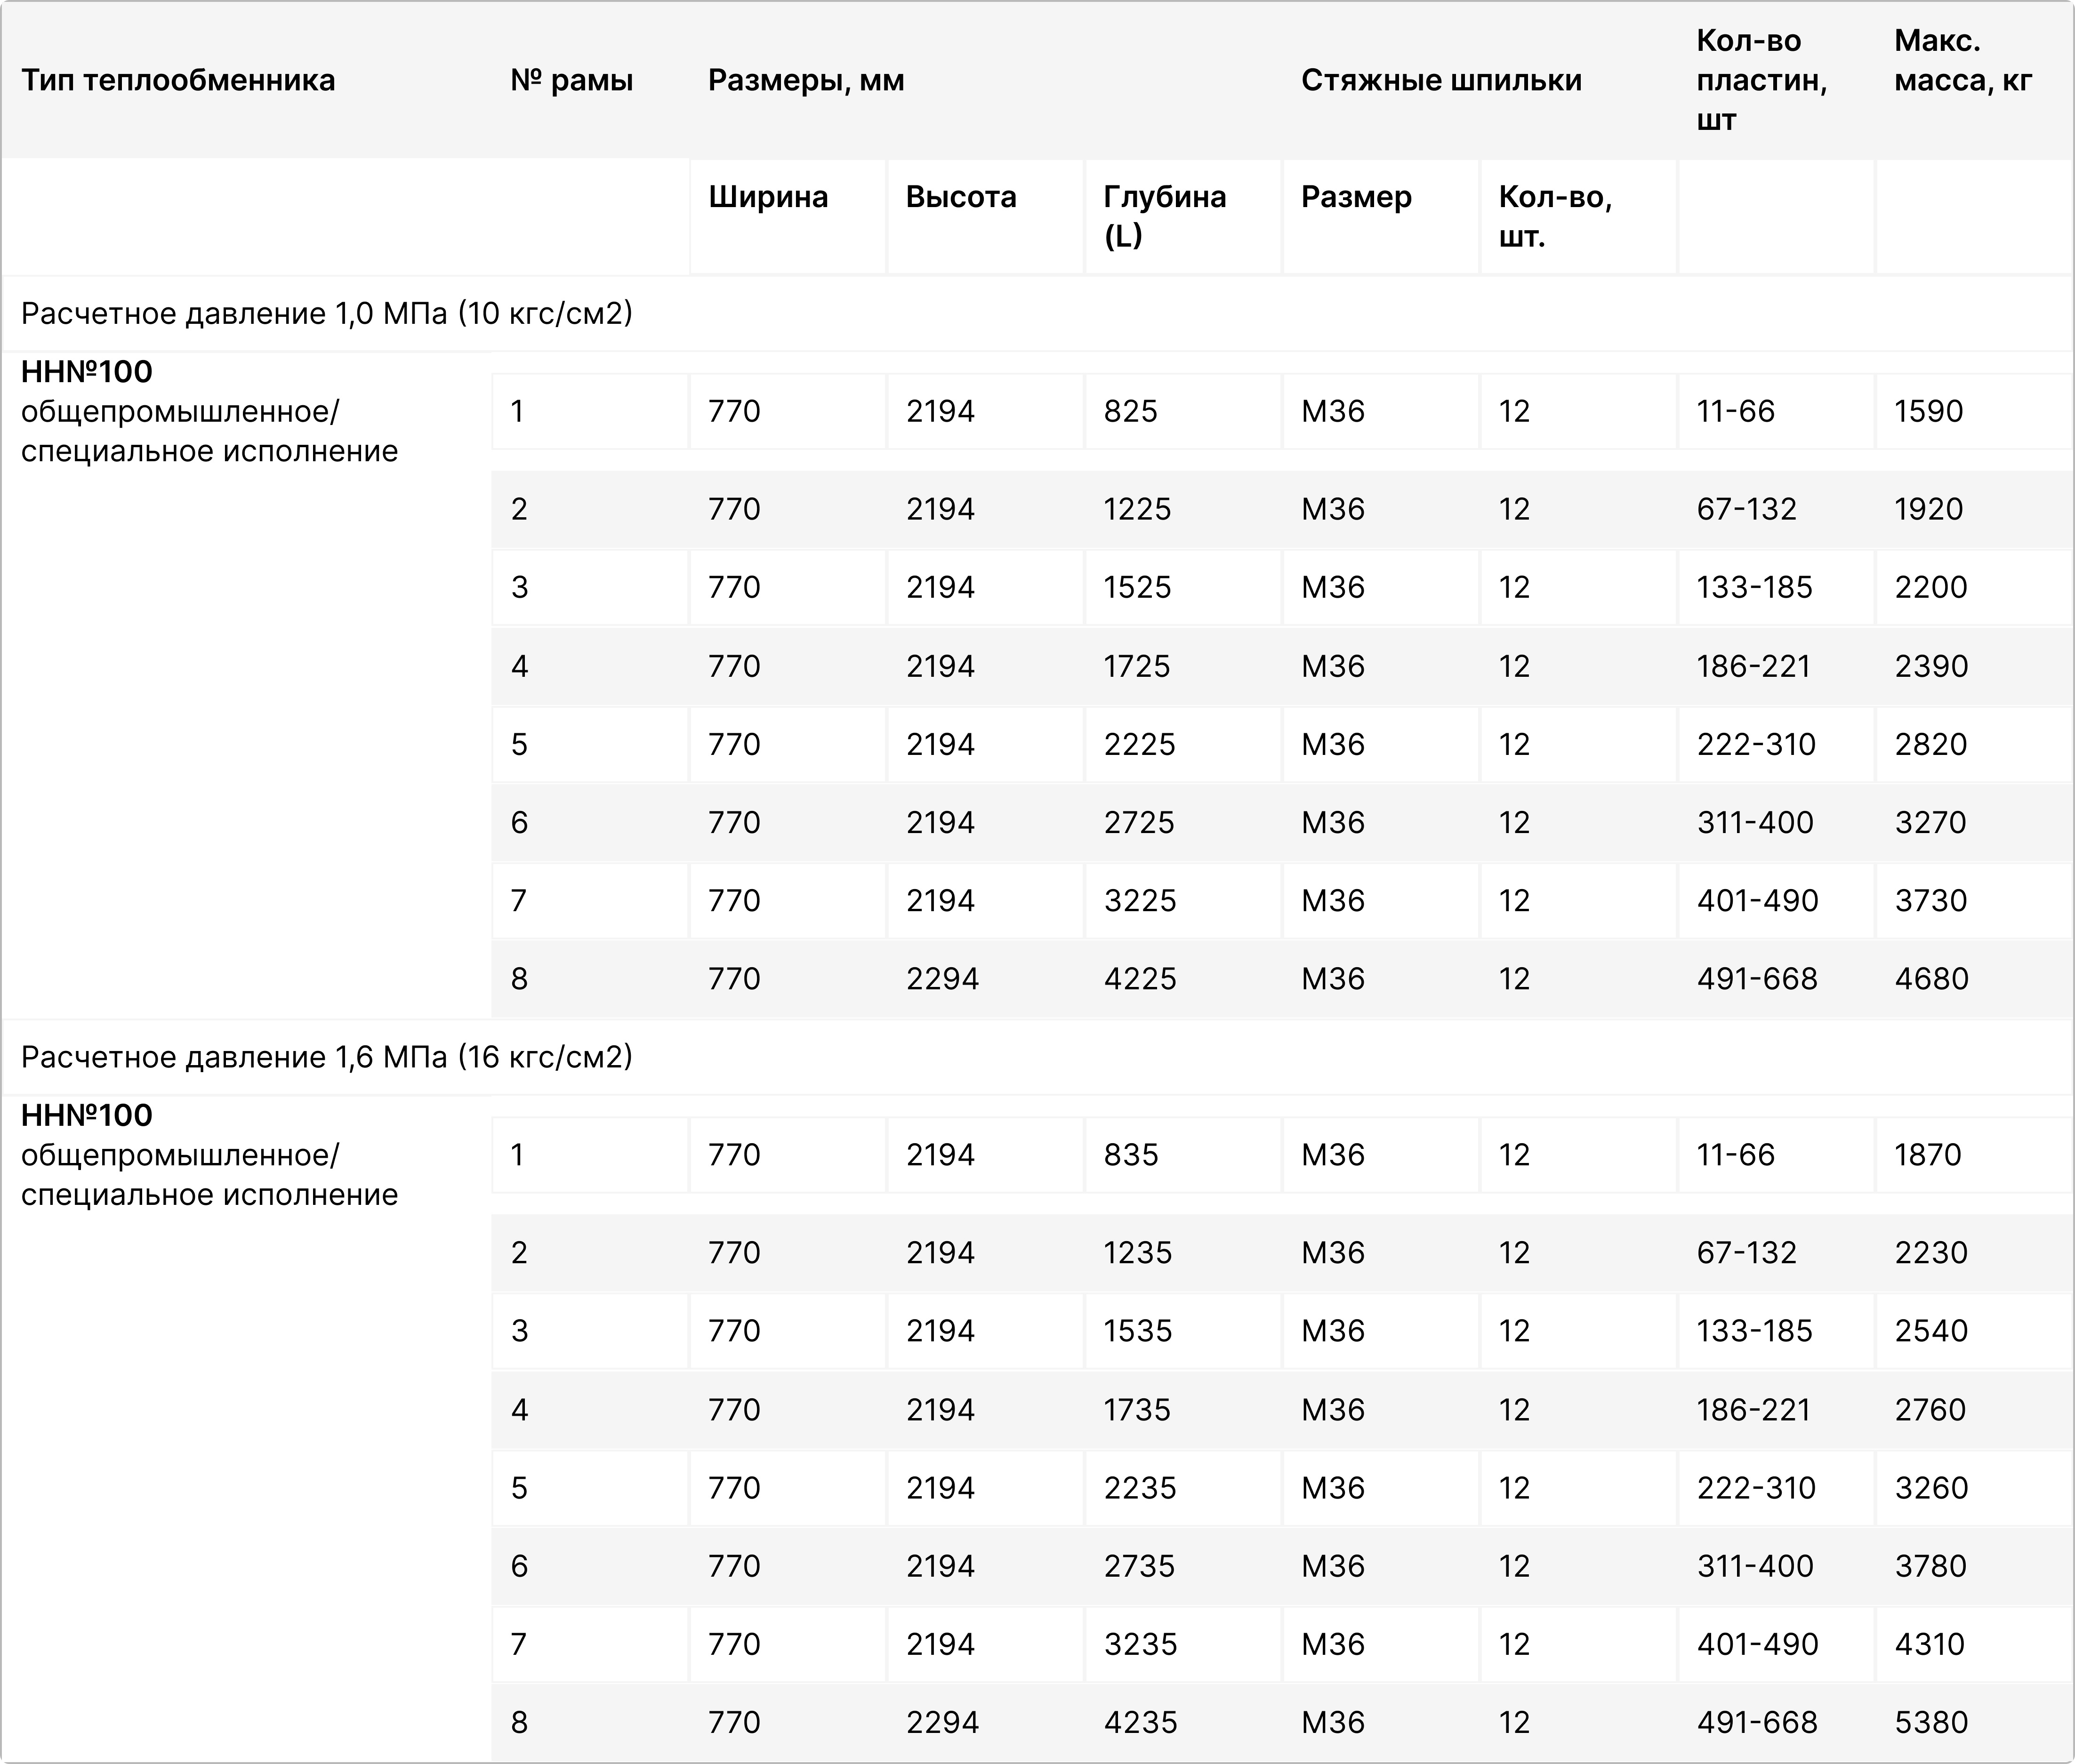2075x1764 pixels.
Task: Select the 'Размеры, мм' header cell
Action: click(x=806, y=80)
